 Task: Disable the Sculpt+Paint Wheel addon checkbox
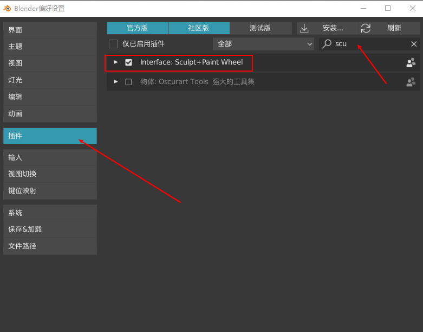click(x=128, y=62)
